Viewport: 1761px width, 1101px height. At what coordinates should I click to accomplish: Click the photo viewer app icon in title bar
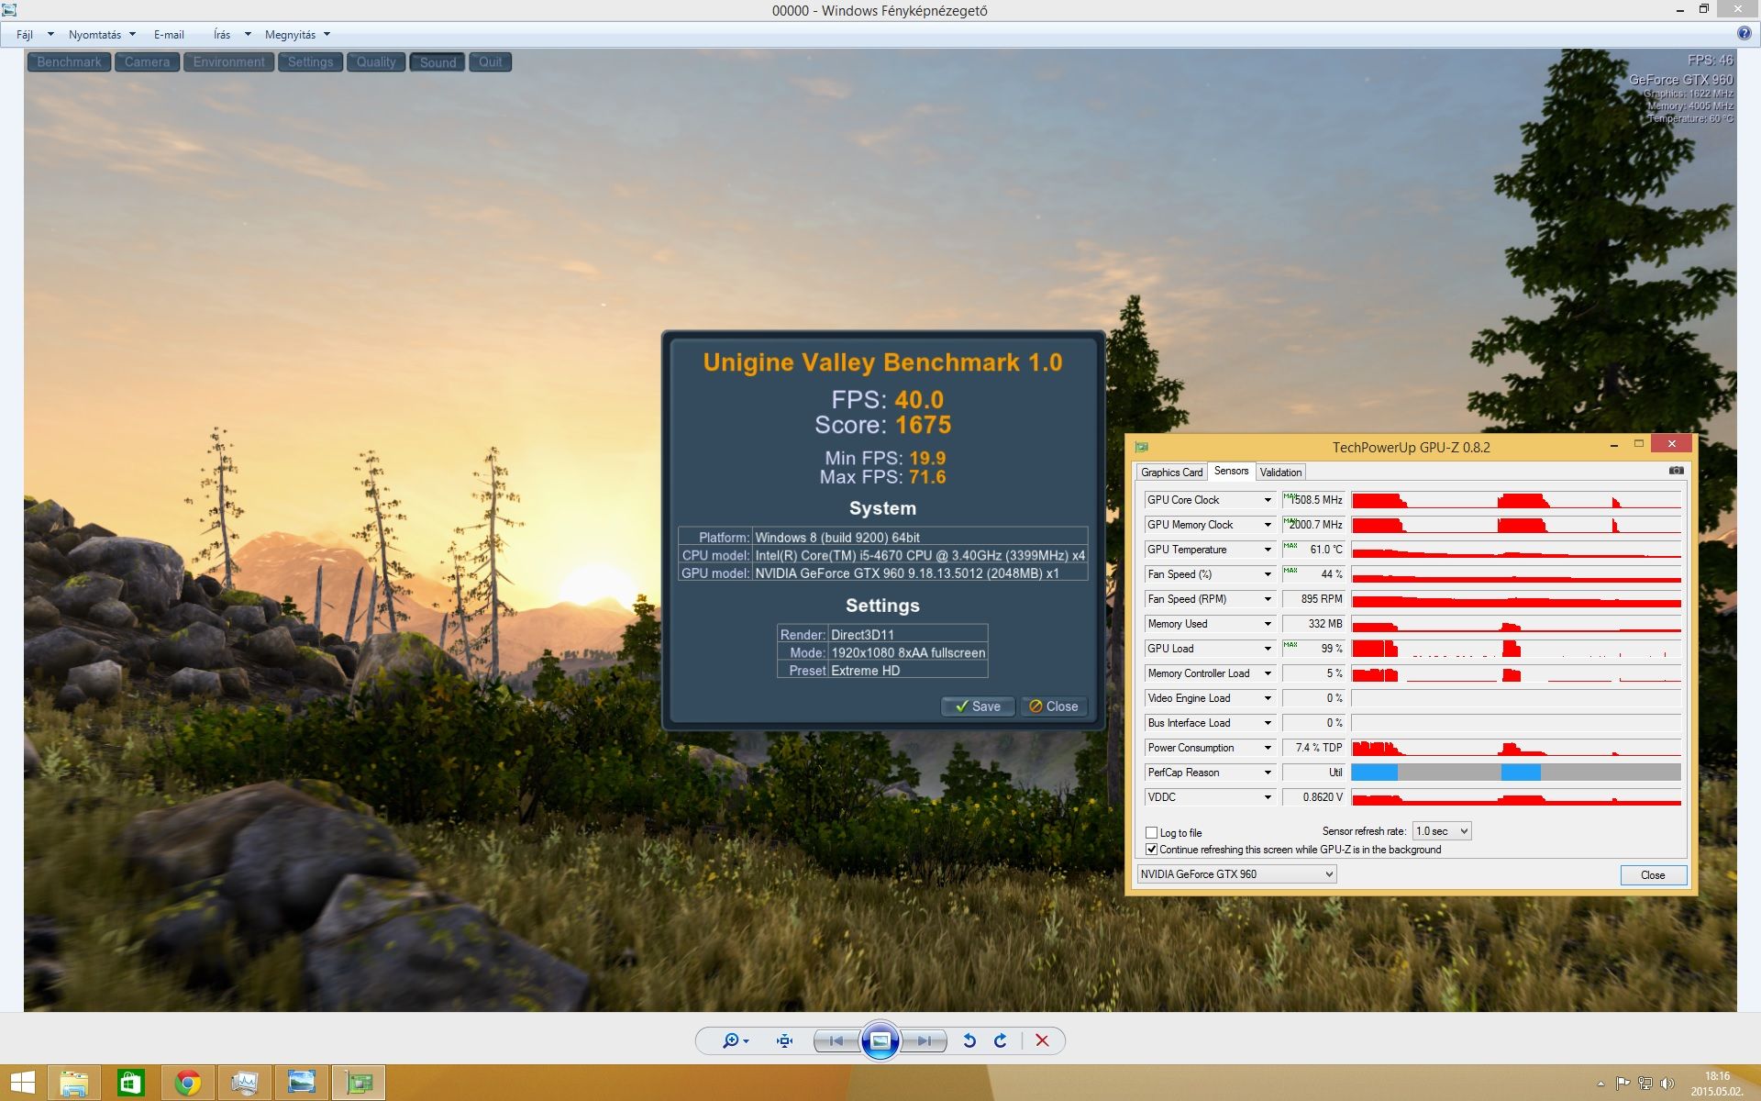(9, 10)
